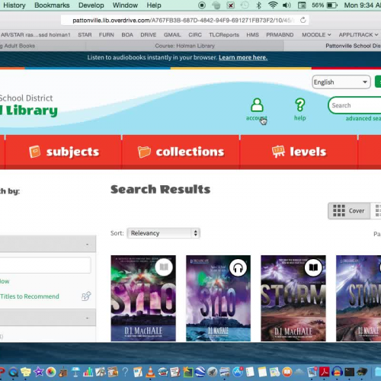Open Photos app from the dock
This screenshot has height=381, width=381.
point(51,373)
